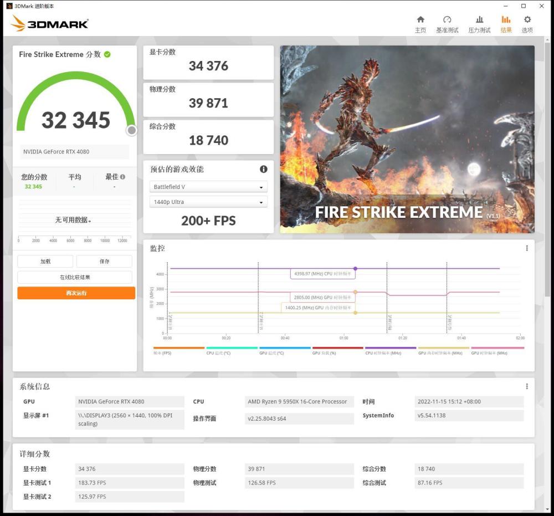The height and width of the screenshot is (516, 554).
Task: Click the scrollbar down arrow
Action: coord(548,509)
